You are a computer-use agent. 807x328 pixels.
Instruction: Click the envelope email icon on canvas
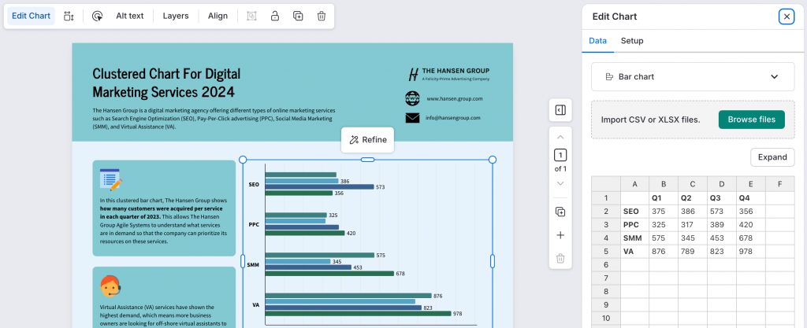point(412,118)
